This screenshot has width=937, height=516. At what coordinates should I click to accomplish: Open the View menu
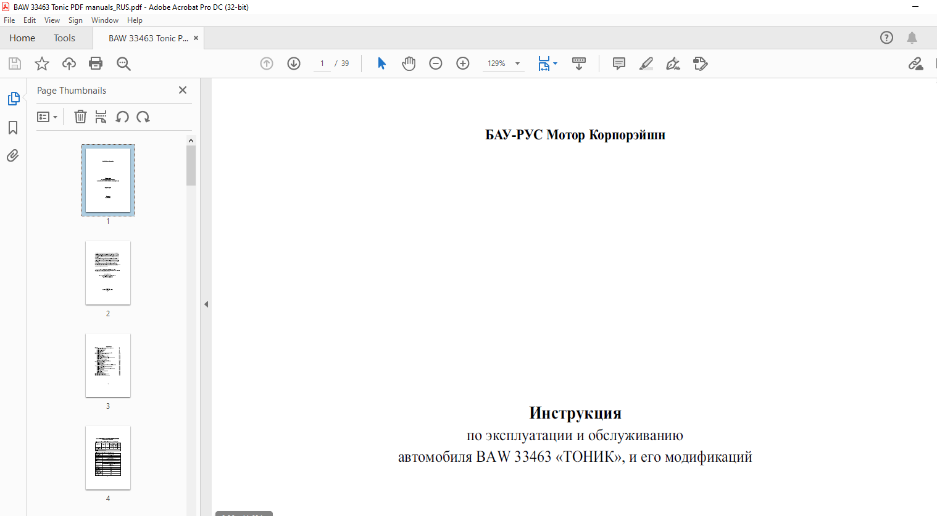52,20
